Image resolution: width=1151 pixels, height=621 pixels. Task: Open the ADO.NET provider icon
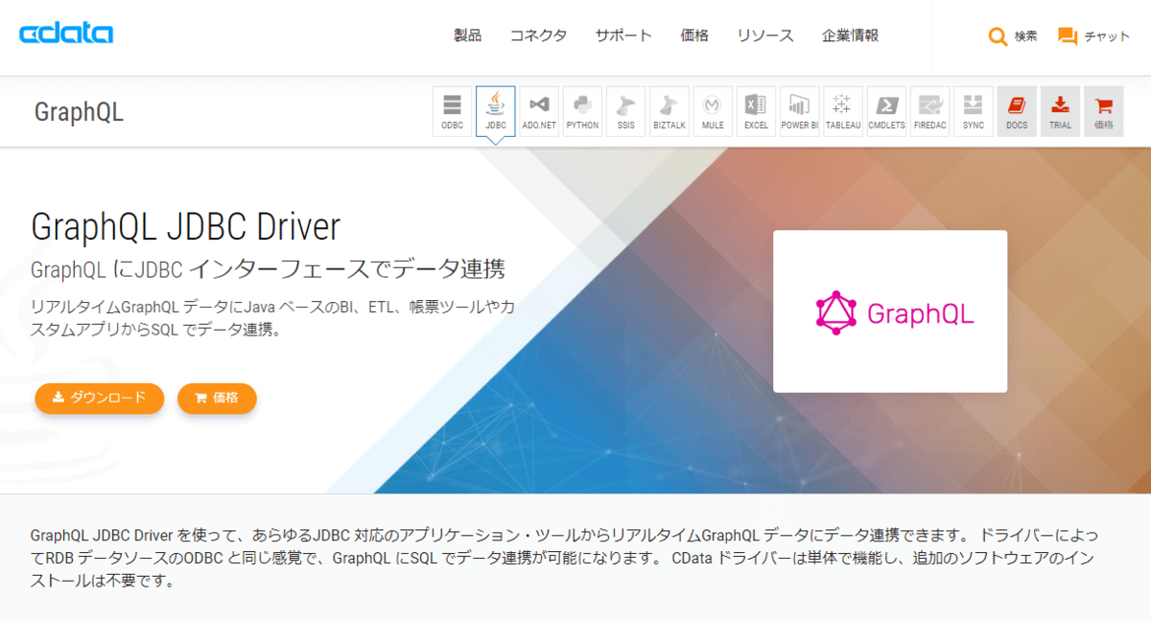539,111
